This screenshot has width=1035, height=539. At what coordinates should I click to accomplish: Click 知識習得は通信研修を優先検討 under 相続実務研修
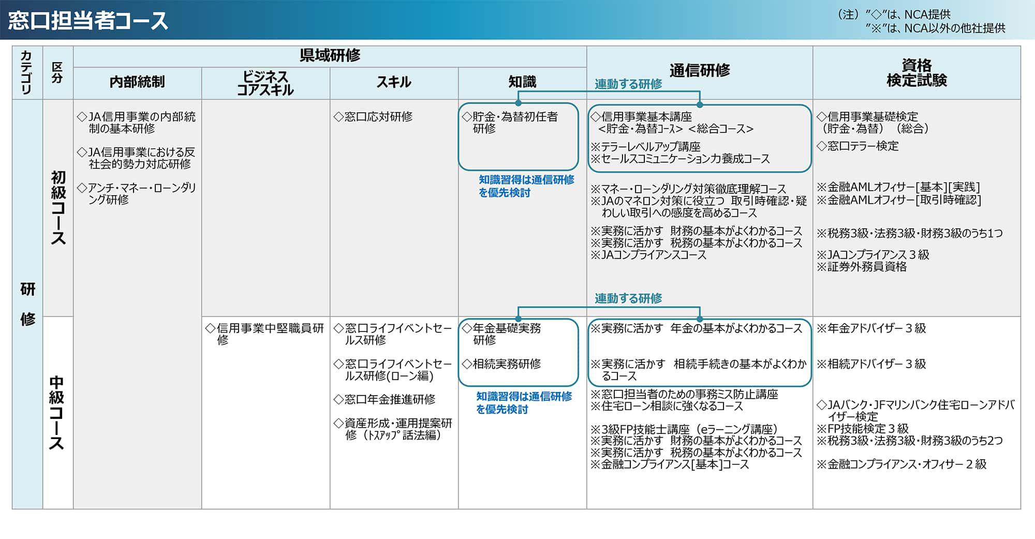[524, 403]
